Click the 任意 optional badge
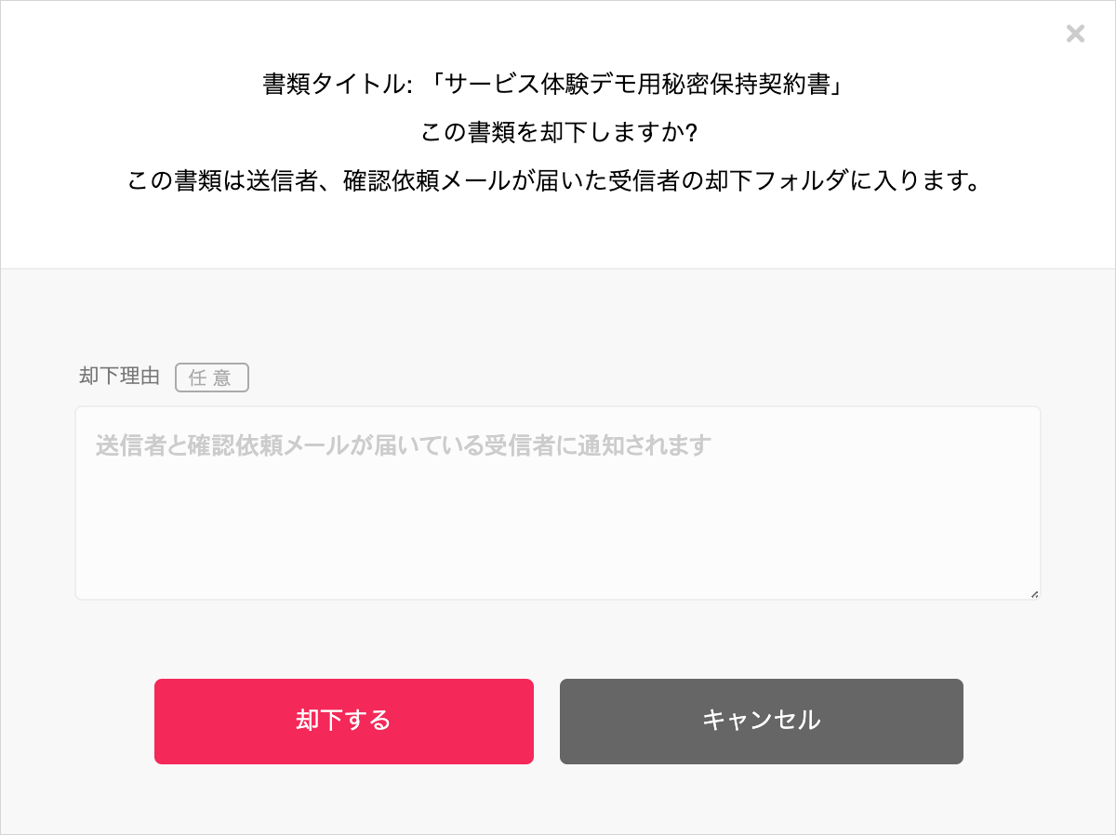This screenshot has width=1116, height=835. 212,378
